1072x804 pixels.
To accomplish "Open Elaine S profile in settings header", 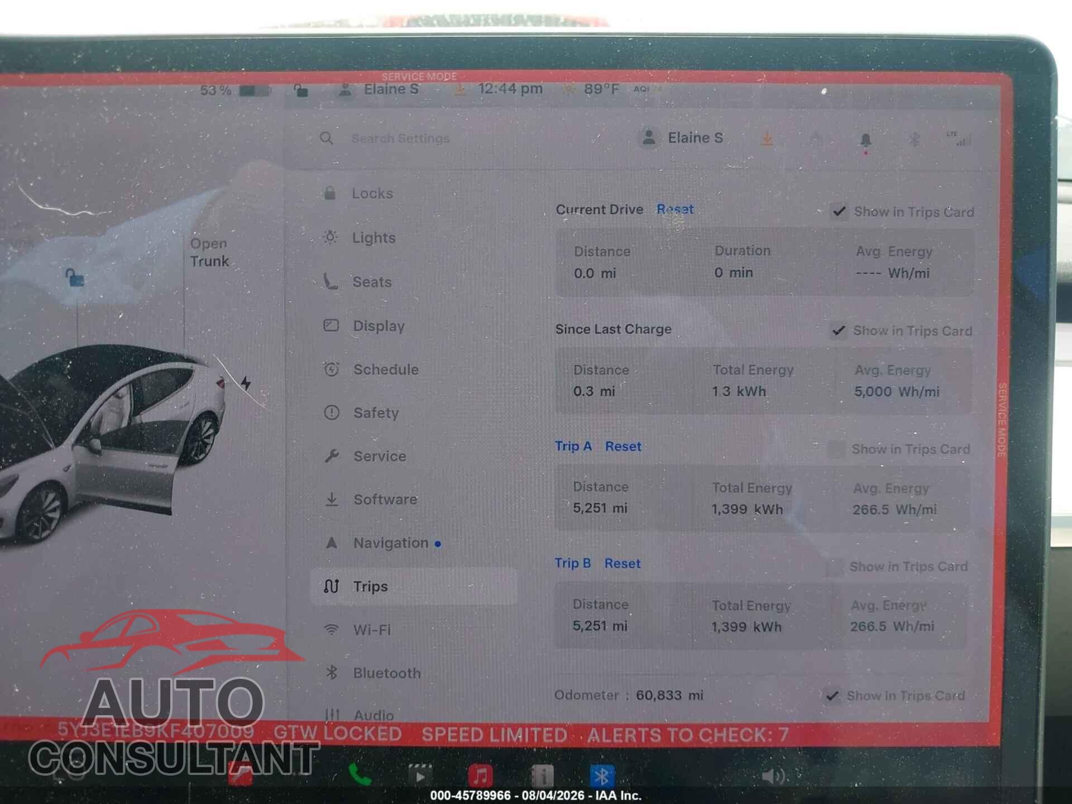I will coord(682,137).
